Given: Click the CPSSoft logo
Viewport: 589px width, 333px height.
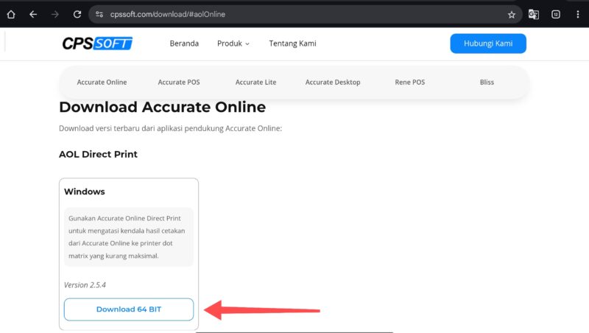Looking at the screenshot, I should click(97, 43).
